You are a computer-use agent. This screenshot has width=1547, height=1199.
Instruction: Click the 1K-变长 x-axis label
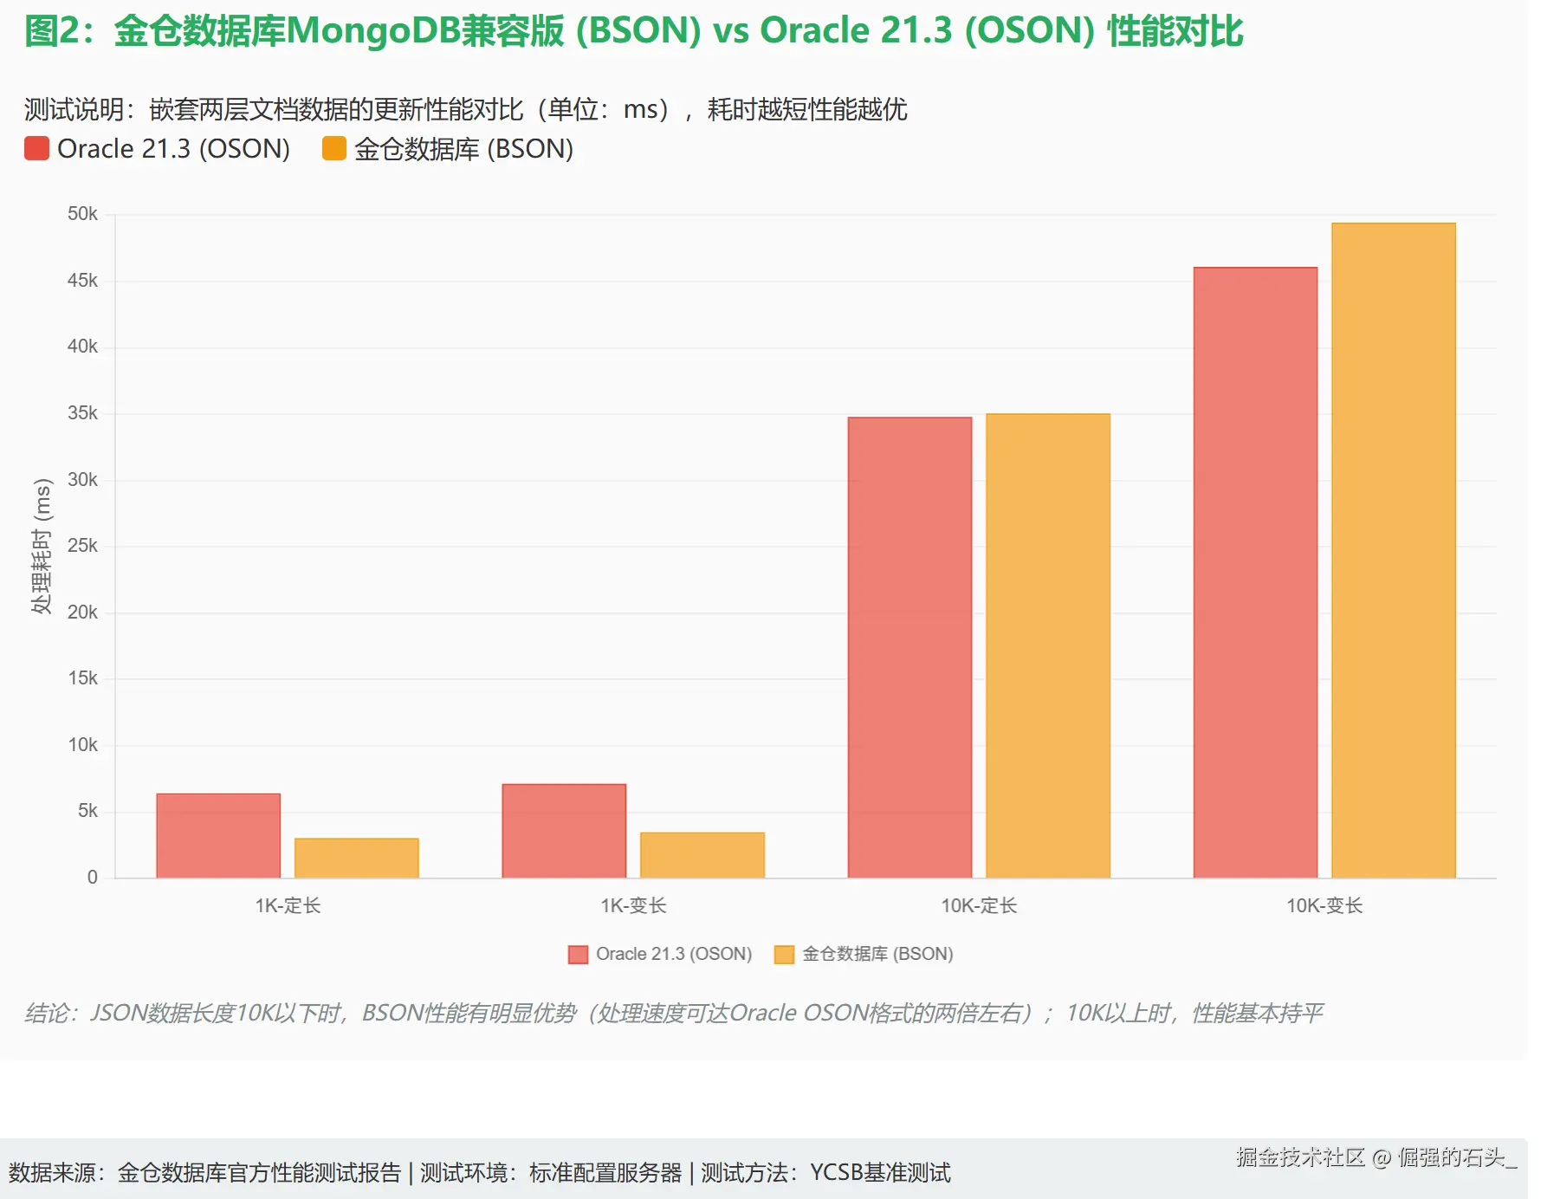[633, 905]
